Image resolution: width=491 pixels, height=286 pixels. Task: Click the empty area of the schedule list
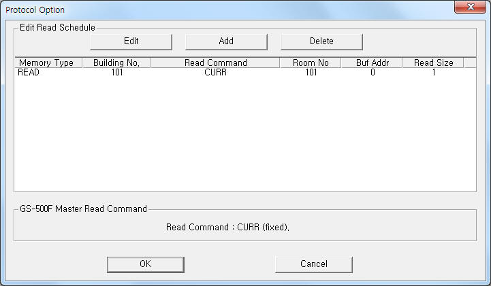click(x=245, y=136)
